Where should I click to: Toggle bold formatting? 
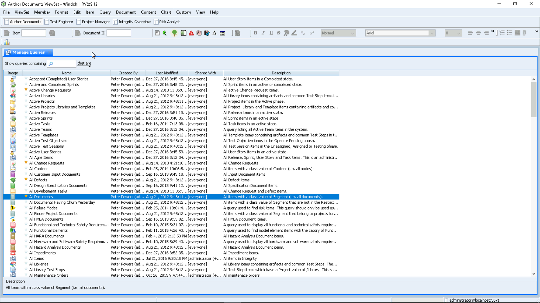click(x=255, y=33)
